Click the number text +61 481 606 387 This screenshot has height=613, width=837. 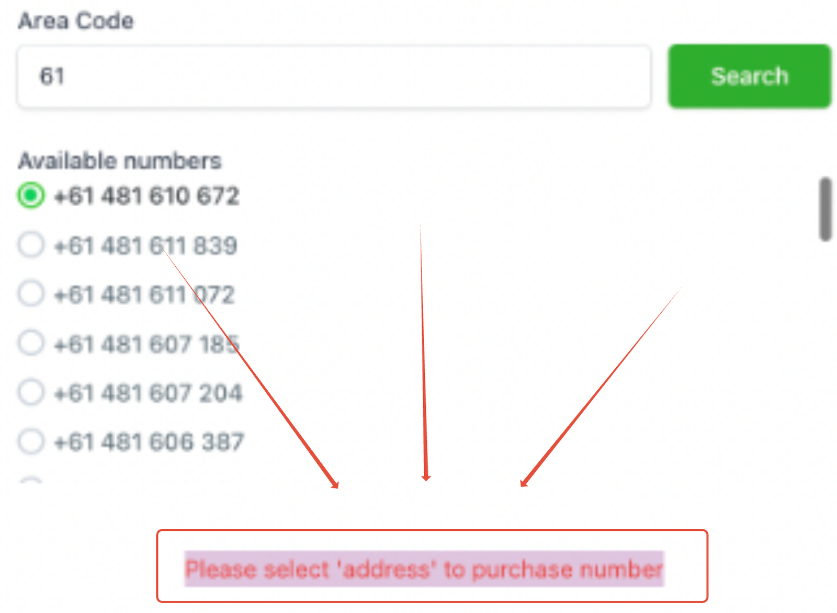(149, 442)
